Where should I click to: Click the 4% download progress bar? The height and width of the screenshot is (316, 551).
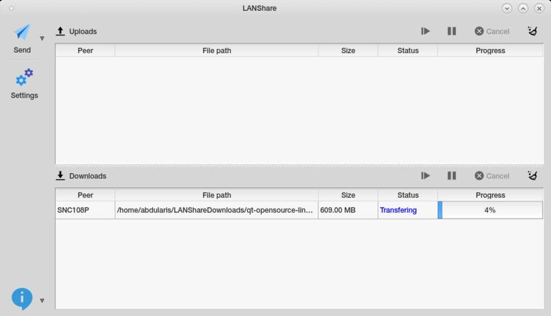(x=491, y=210)
